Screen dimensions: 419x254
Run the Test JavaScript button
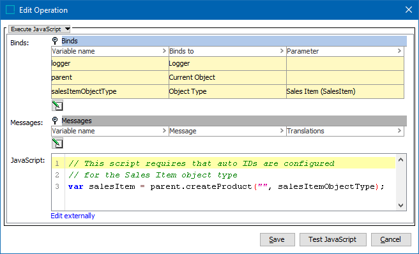tap(333, 239)
